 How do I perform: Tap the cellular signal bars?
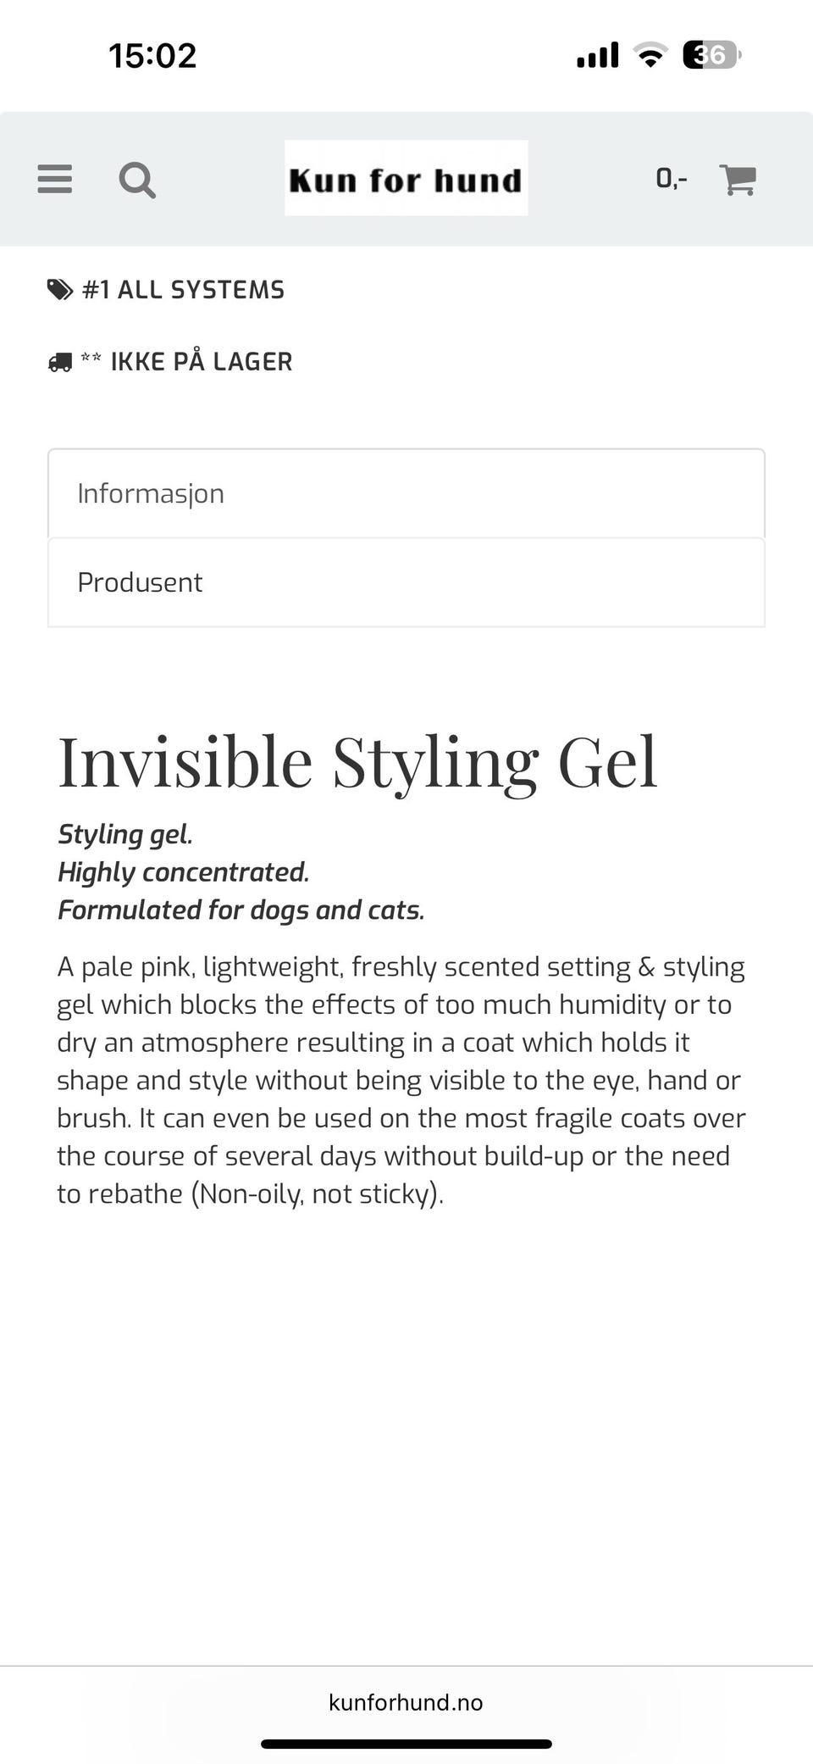[598, 56]
